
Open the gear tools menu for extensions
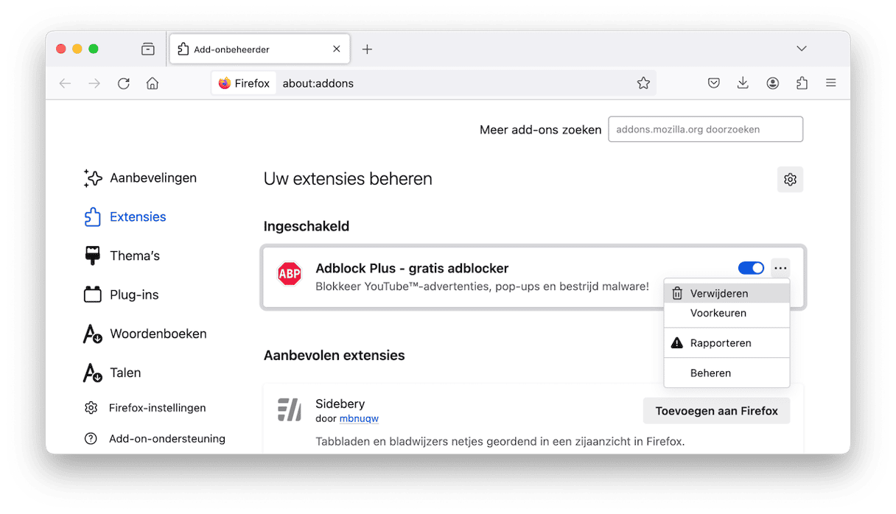point(790,180)
